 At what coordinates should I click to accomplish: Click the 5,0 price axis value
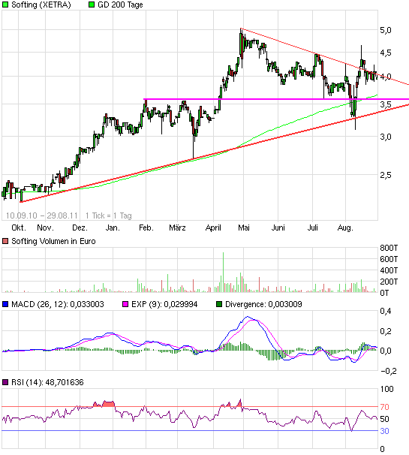point(386,30)
